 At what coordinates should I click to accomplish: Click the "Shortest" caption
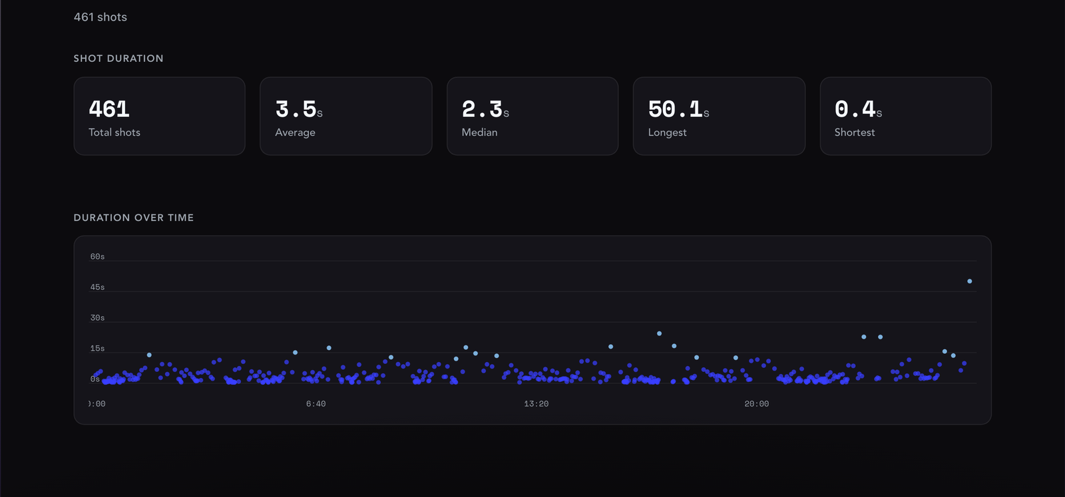coord(855,132)
